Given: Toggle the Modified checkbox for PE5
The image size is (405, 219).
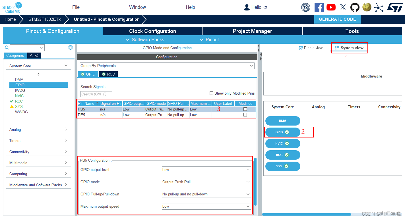Looking at the screenshot, I should (245, 115).
